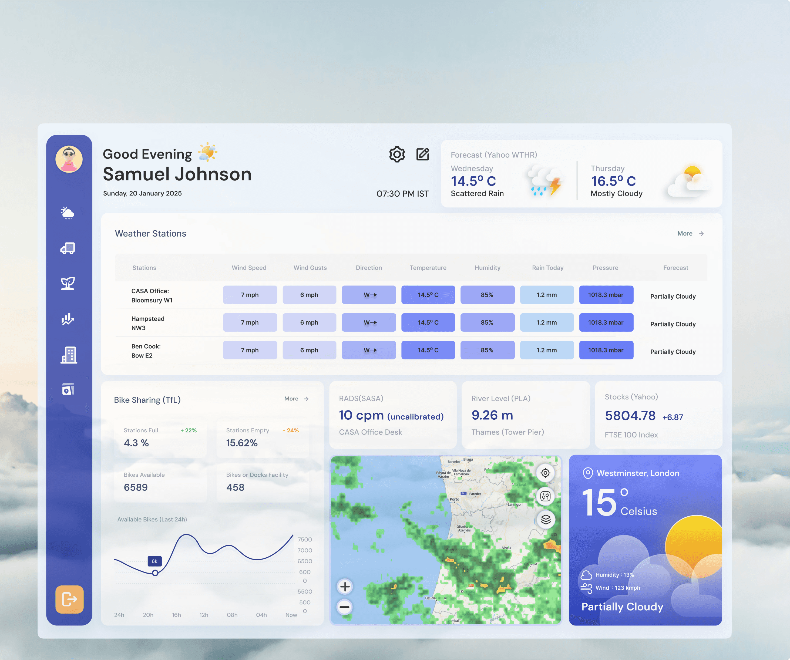This screenshot has height=660, width=790.
Task: Select the plant sprout sidebar icon
Action: click(68, 283)
